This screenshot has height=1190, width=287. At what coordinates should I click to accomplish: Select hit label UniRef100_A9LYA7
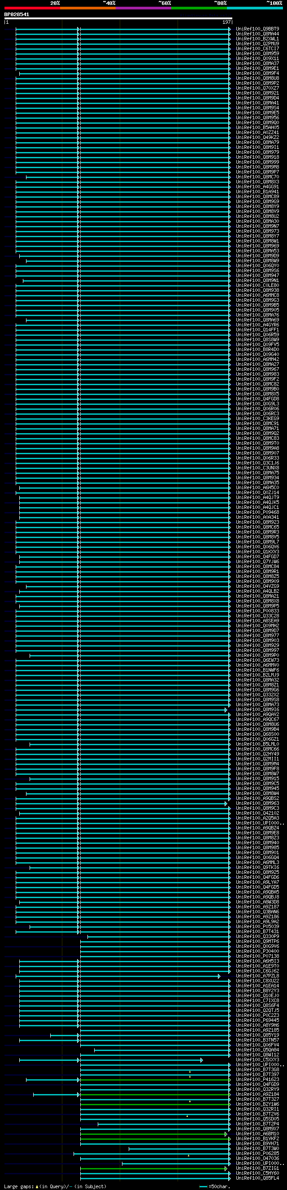[x=257, y=883]
